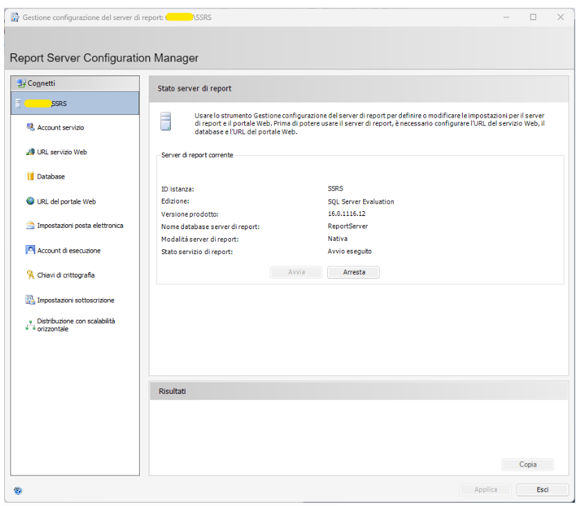Click the Versione prodotto label

tap(190, 215)
